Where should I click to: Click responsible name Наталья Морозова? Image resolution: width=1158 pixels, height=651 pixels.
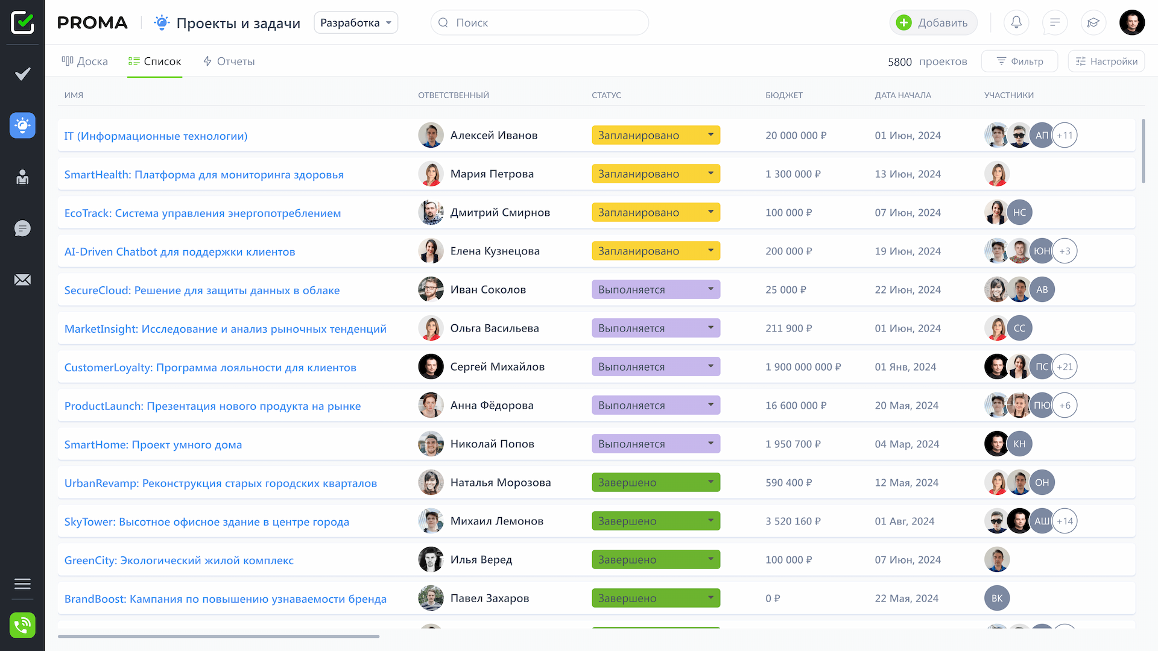tap(501, 482)
